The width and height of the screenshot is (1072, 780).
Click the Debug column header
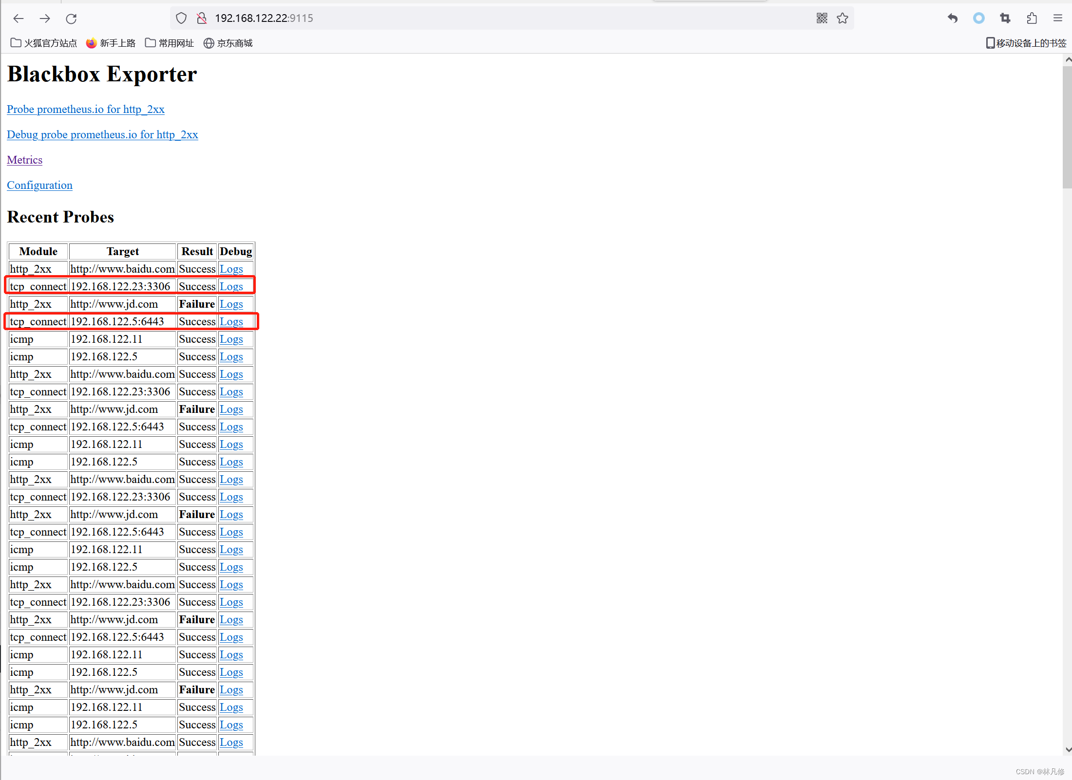[236, 252]
